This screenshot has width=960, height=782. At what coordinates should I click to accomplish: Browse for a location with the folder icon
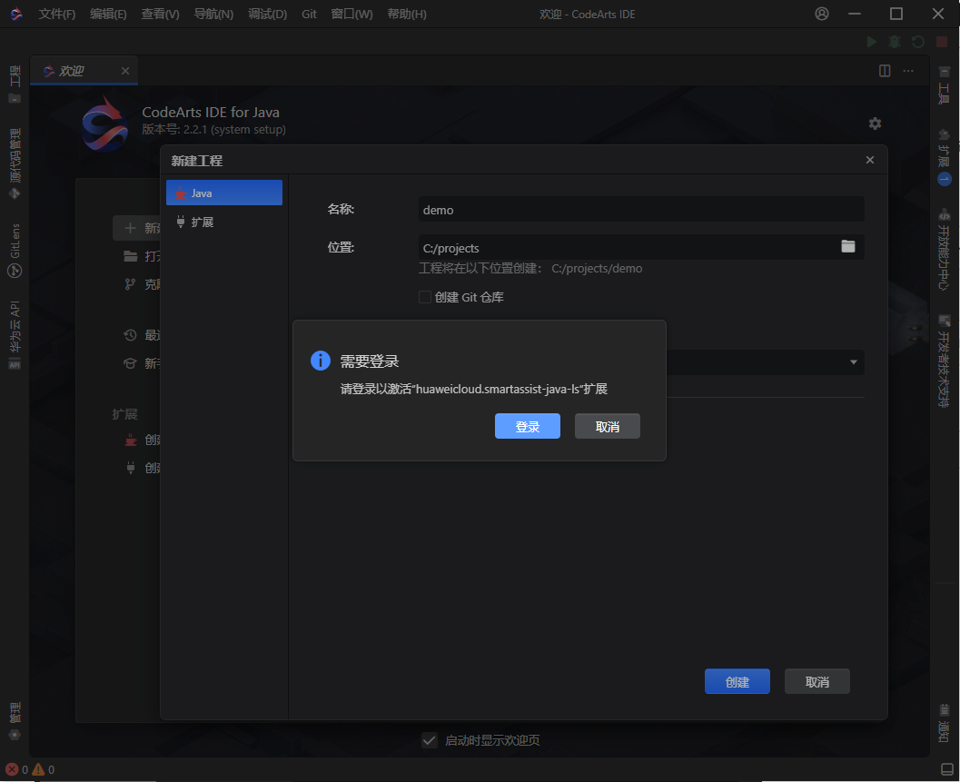(x=848, y=246)
